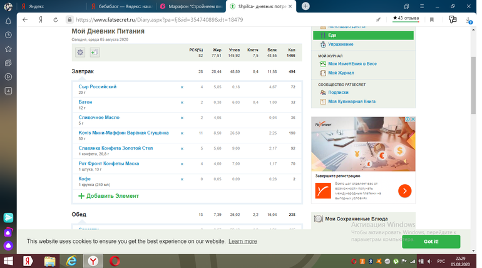Click the Payoneer ad image
The width and height of the screenshot is (482, 268).
[363, 144]
